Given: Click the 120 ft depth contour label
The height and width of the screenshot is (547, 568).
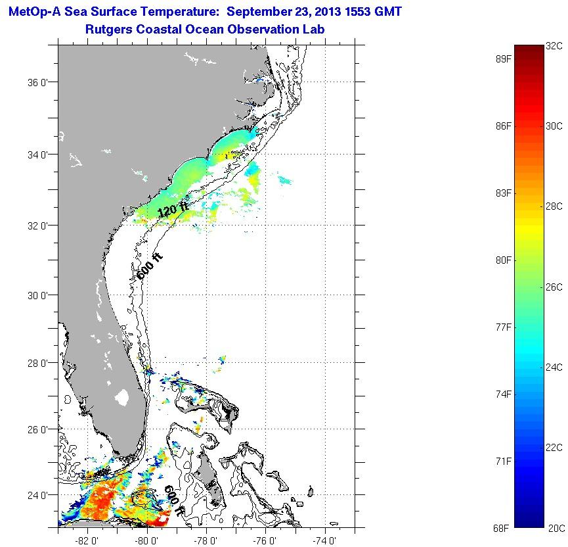Looking at the screenshot, I should click(x=173, y=209).
